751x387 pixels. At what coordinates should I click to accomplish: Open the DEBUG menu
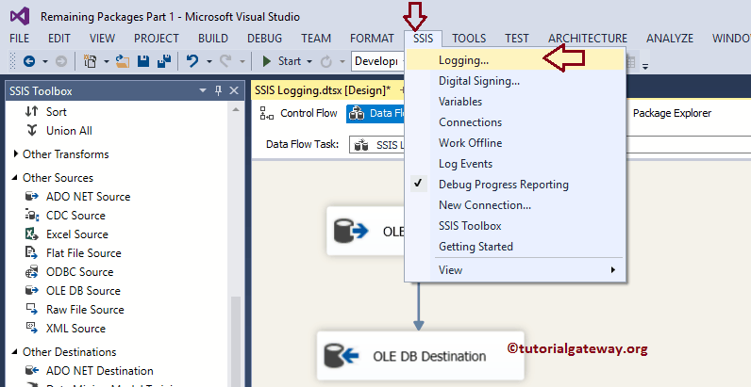point(265,39)
